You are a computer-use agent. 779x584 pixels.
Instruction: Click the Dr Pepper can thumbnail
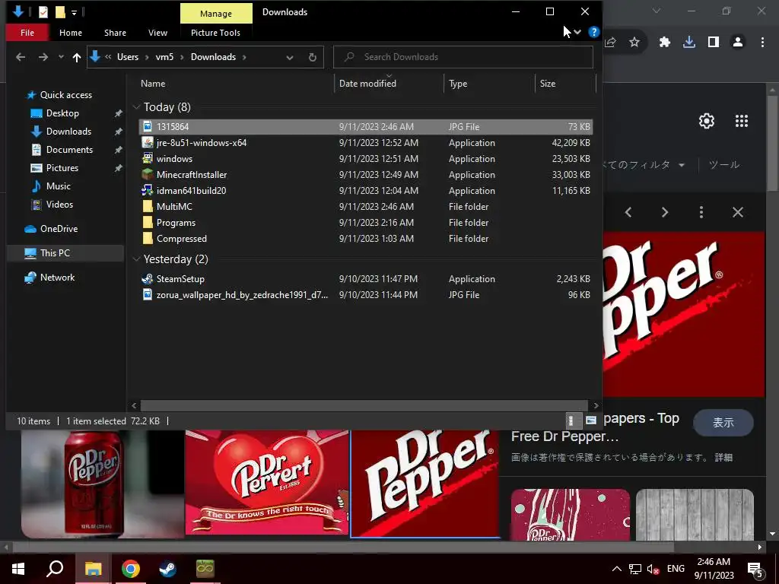point(103,484)
